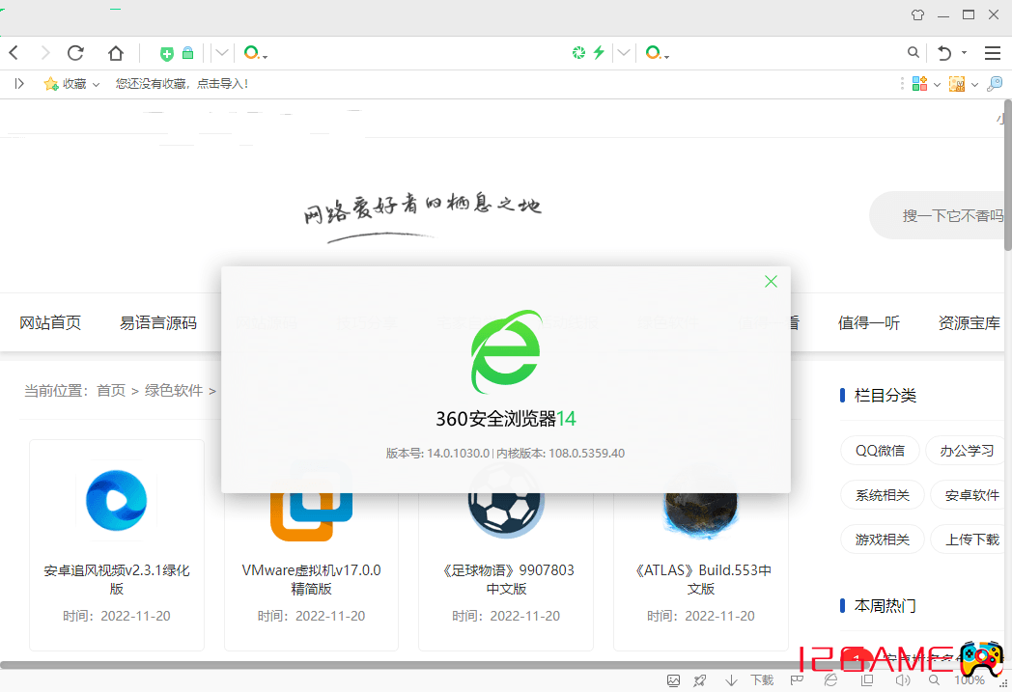Select the QQ微信 category tag
This screenshot has width=1012, height=692.
881,450
